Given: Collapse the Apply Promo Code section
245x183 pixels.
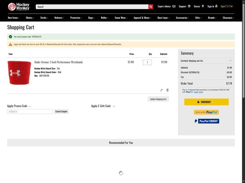Looking at the screenshot, I should point(19,106).
